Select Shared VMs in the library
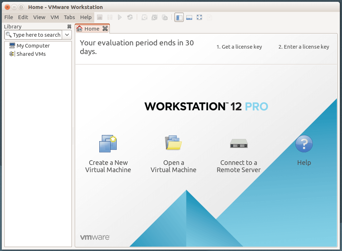This screenshot has width=342, height=251. point(31,54)
